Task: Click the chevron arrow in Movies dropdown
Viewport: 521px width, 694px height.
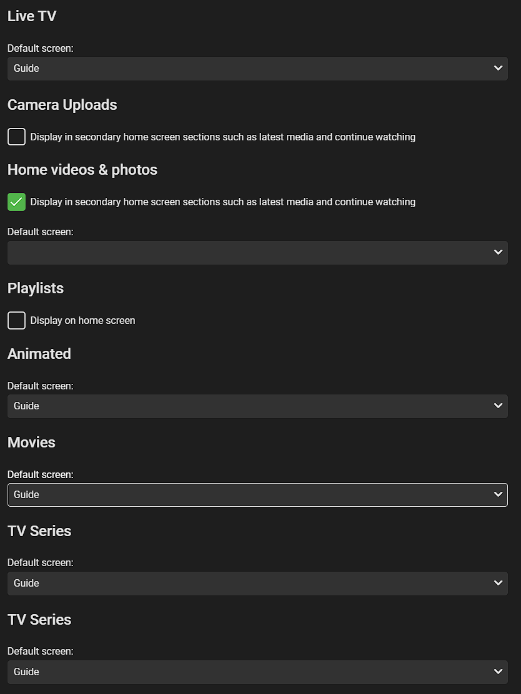Action: tap(498, 494)
